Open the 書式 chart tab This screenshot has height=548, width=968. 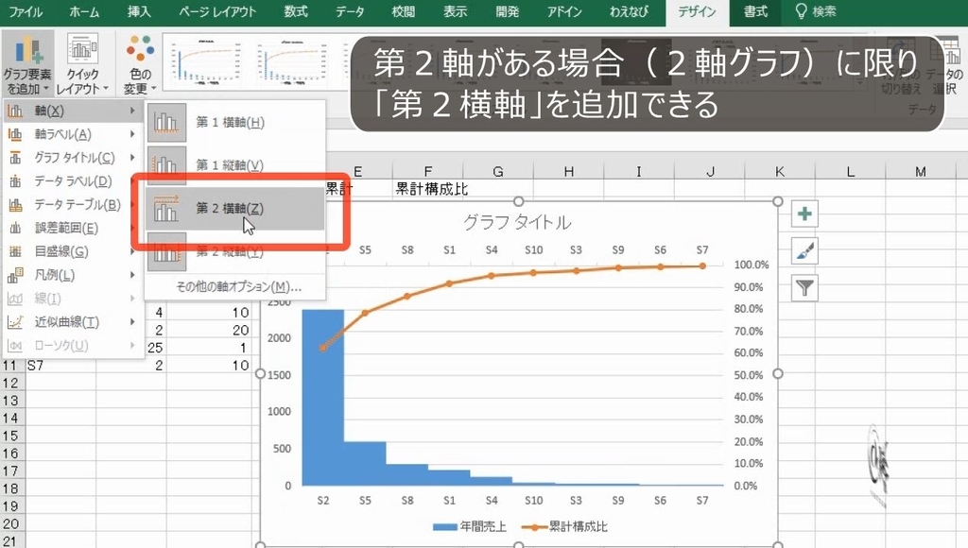tap(755, 11)
